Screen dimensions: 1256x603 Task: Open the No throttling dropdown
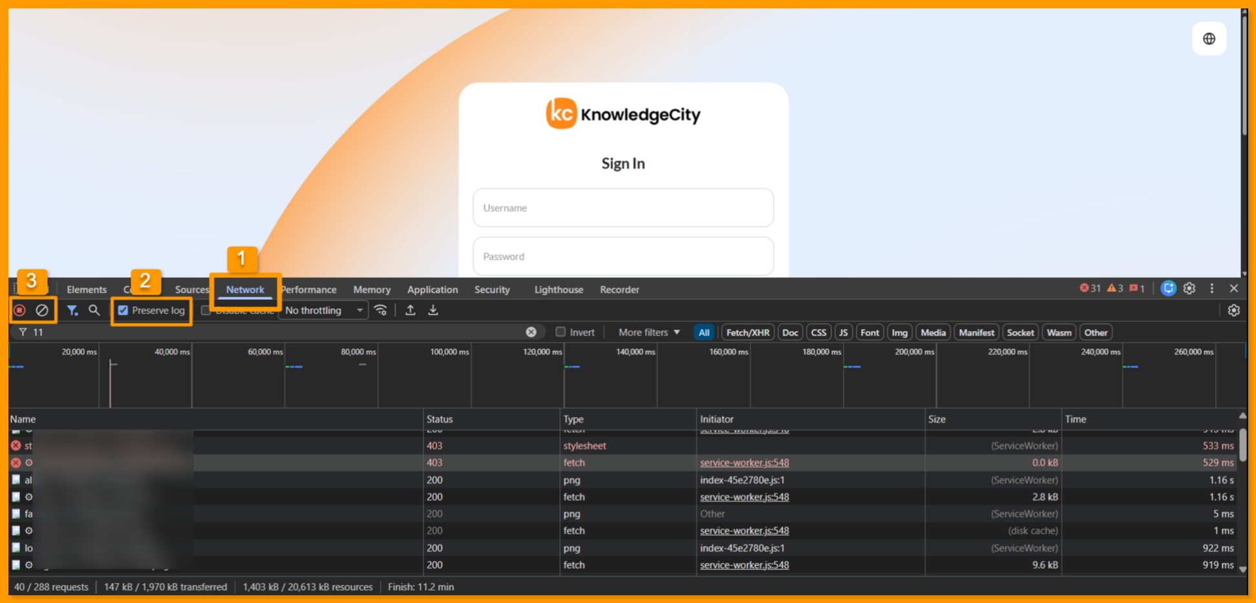[x=324, y=311]
